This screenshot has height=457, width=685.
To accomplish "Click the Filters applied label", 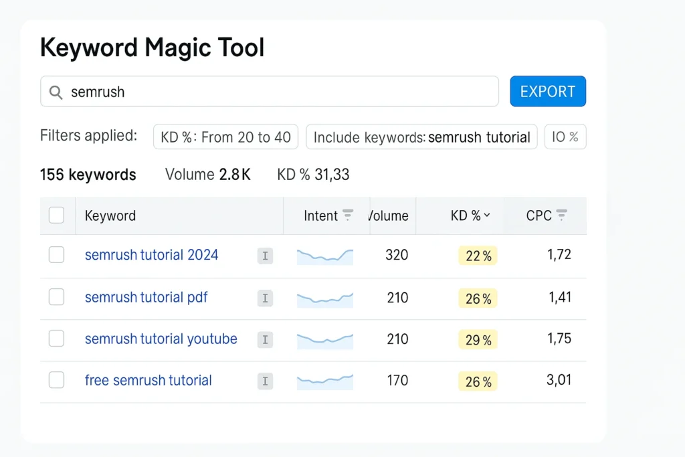I will pyautogui.click(x=88, y=135).
